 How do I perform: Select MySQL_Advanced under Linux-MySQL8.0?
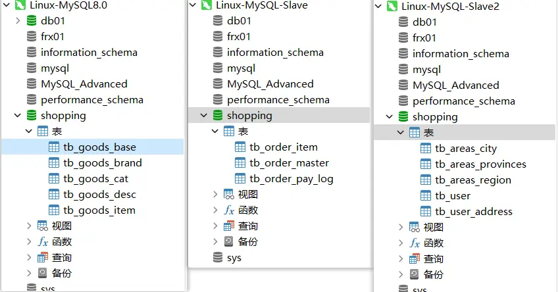[x=84, y=84]
